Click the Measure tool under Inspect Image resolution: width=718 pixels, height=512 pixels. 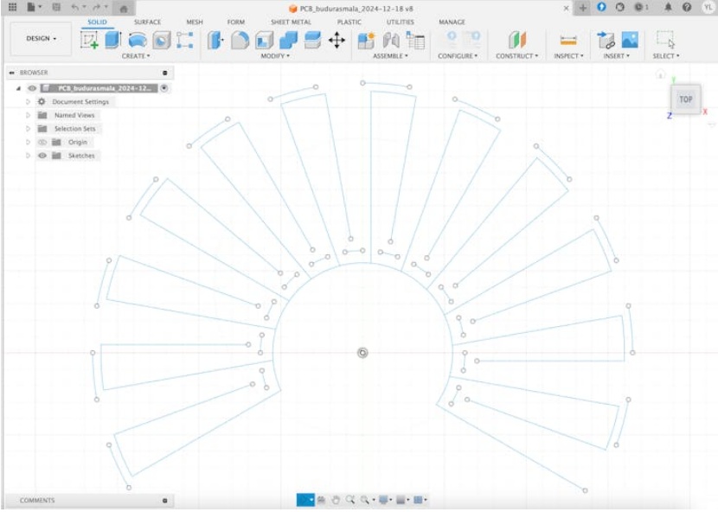pyautogui.click(x=568, y=40)
